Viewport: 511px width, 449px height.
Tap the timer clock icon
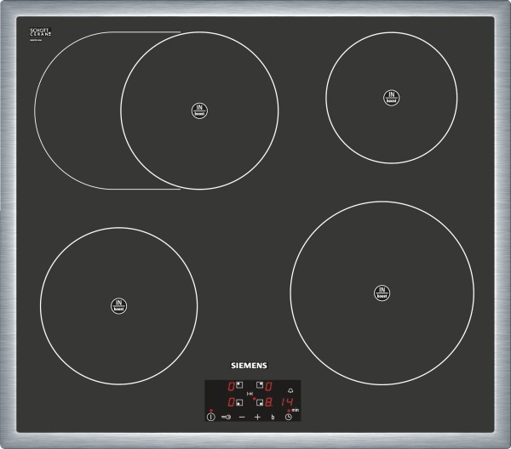pyautogui.click(x=289, y=417)
